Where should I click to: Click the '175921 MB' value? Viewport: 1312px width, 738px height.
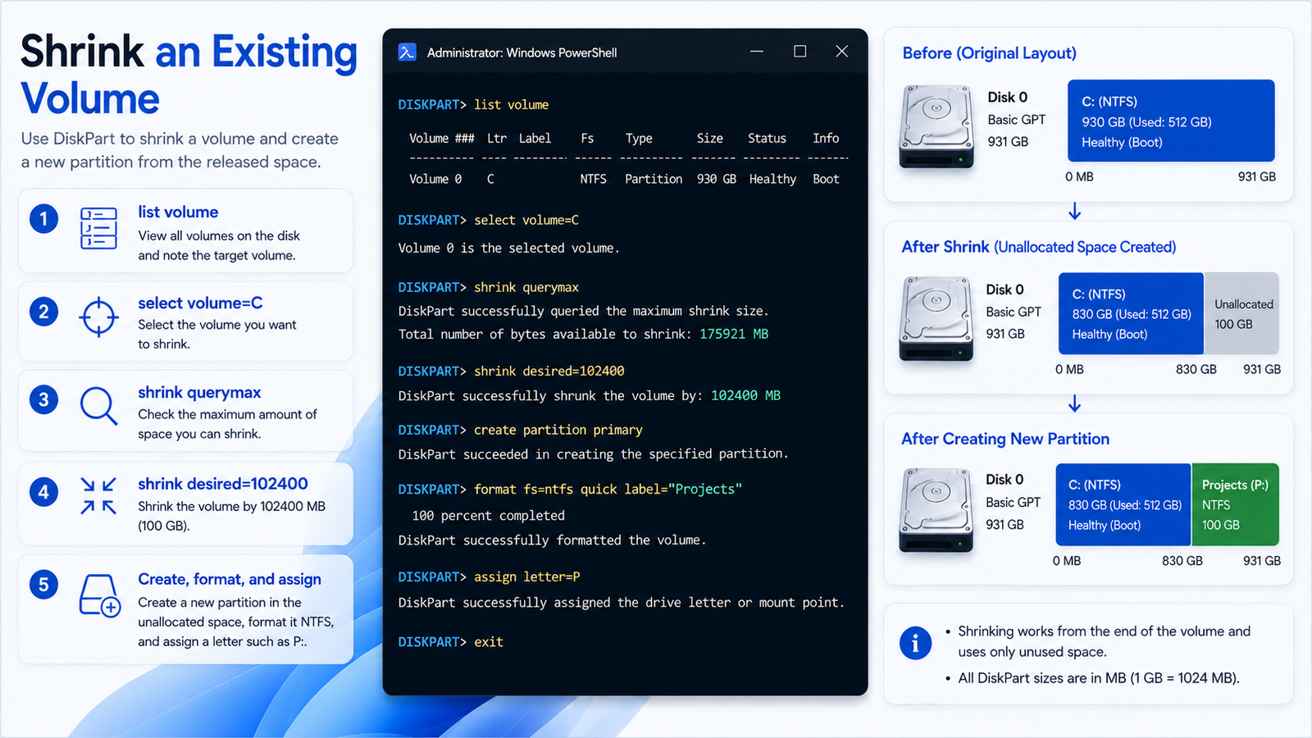coord(734,335)
